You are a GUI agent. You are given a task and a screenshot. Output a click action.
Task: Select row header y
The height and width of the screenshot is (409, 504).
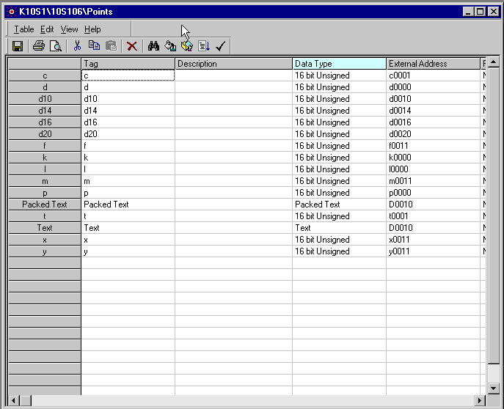45,251
